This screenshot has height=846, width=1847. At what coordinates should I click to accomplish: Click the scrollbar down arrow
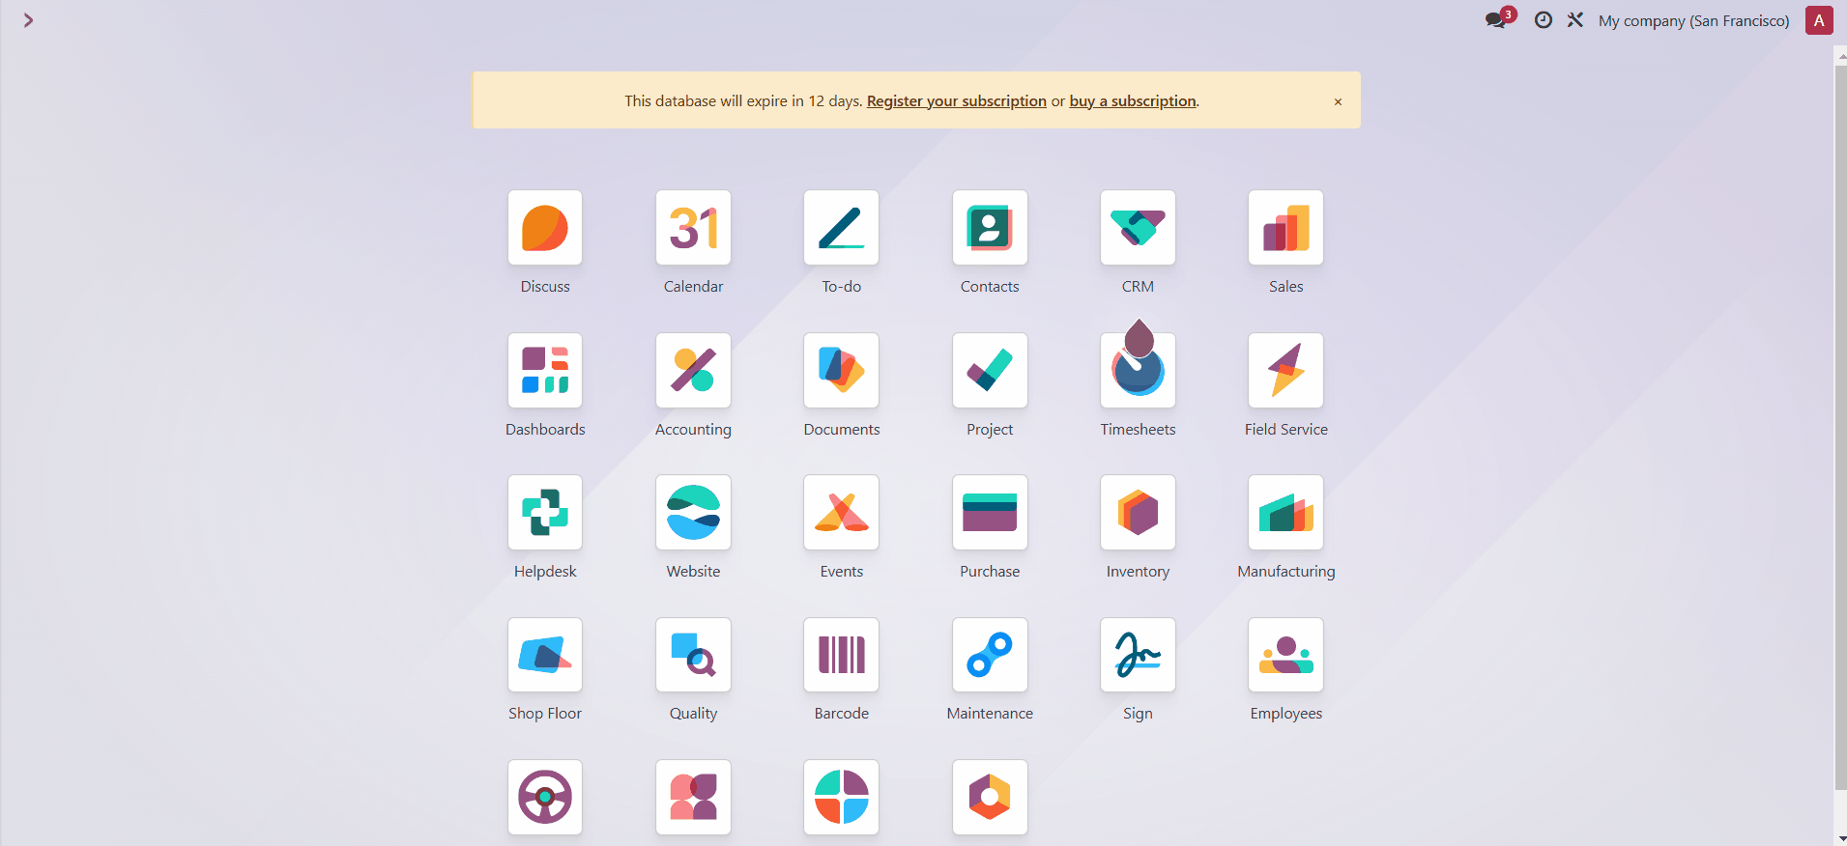tap(1841, 839)
